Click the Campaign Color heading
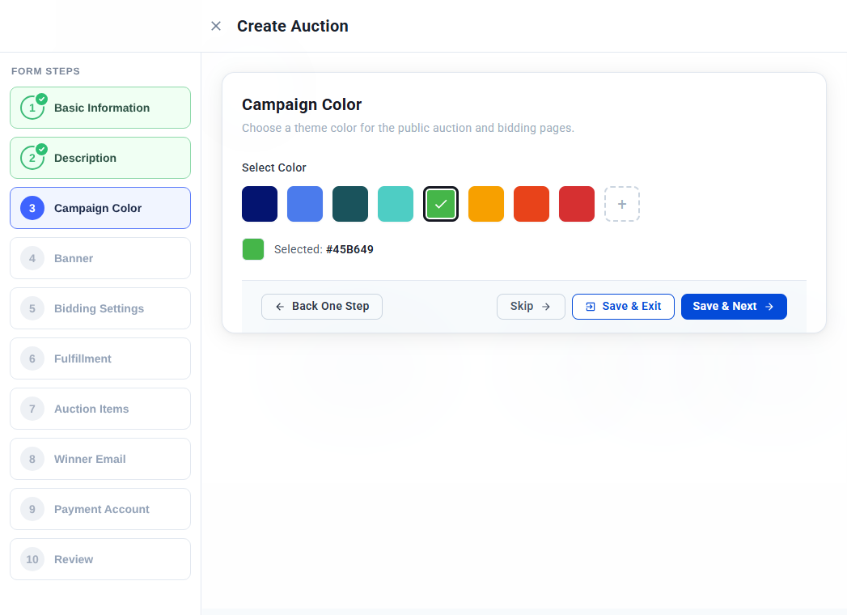The image size is (847, 615). 302,105
